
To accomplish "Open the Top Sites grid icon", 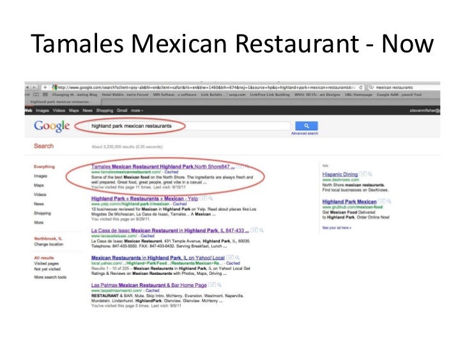I will tap(45, 95).
